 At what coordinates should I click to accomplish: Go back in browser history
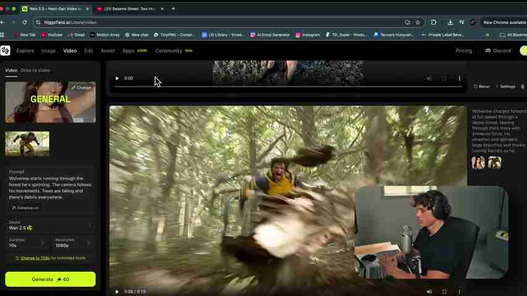[x=2, y=22]
